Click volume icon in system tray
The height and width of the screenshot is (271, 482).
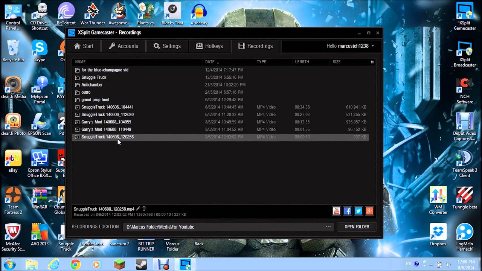[x=448, y=264]
